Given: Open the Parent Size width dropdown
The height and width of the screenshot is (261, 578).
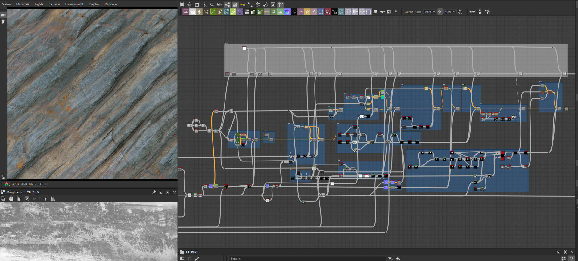Looking at the screenshot, I should pyautogui.click(x=430, y=12).
